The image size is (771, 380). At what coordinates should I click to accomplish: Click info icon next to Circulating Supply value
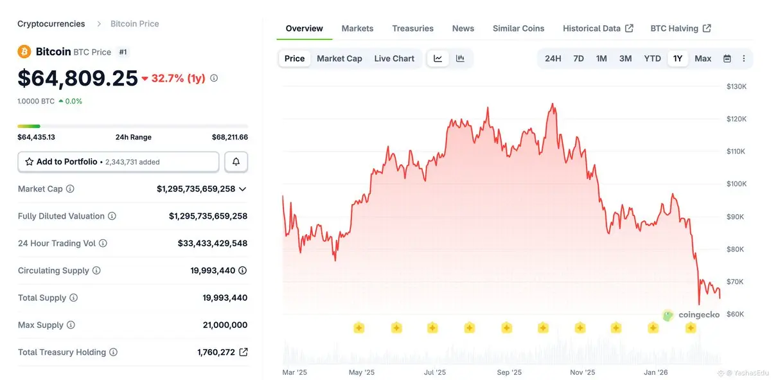click(x=242, y=271)
